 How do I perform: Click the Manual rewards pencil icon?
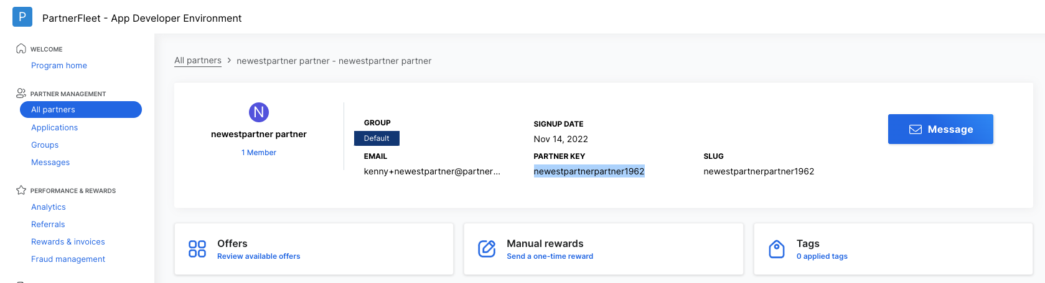[487, 249]
